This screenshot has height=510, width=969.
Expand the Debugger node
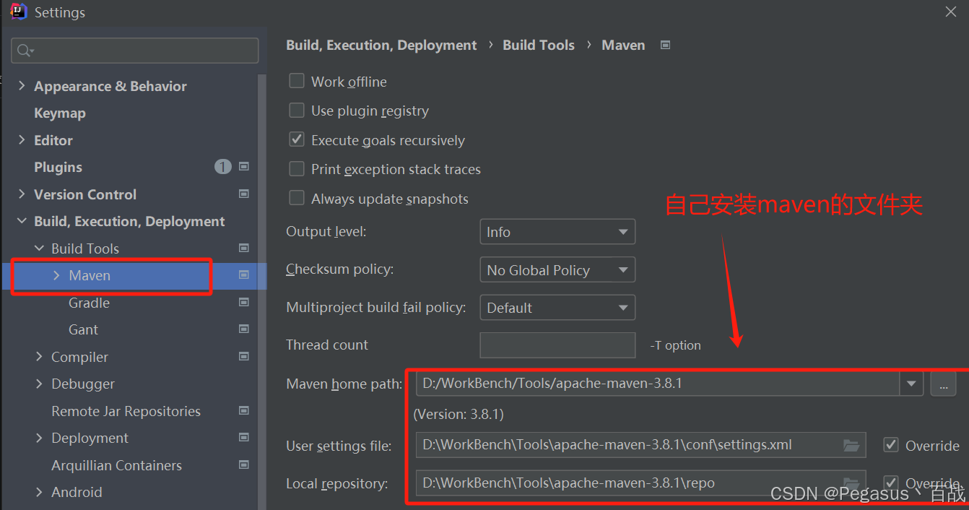coord(39,384)
